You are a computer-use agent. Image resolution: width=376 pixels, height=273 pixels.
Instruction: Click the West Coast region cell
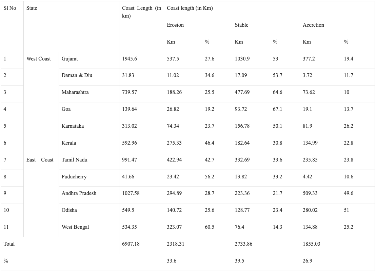[x=39, y=59]
